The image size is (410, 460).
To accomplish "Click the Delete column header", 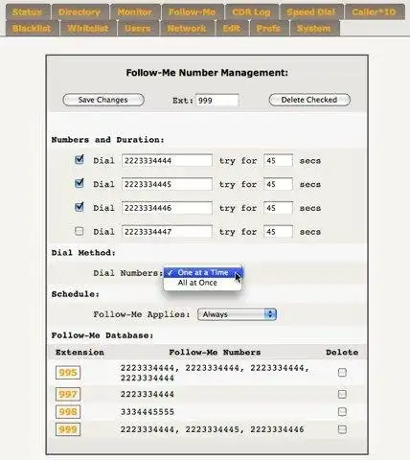I will 342,353.
